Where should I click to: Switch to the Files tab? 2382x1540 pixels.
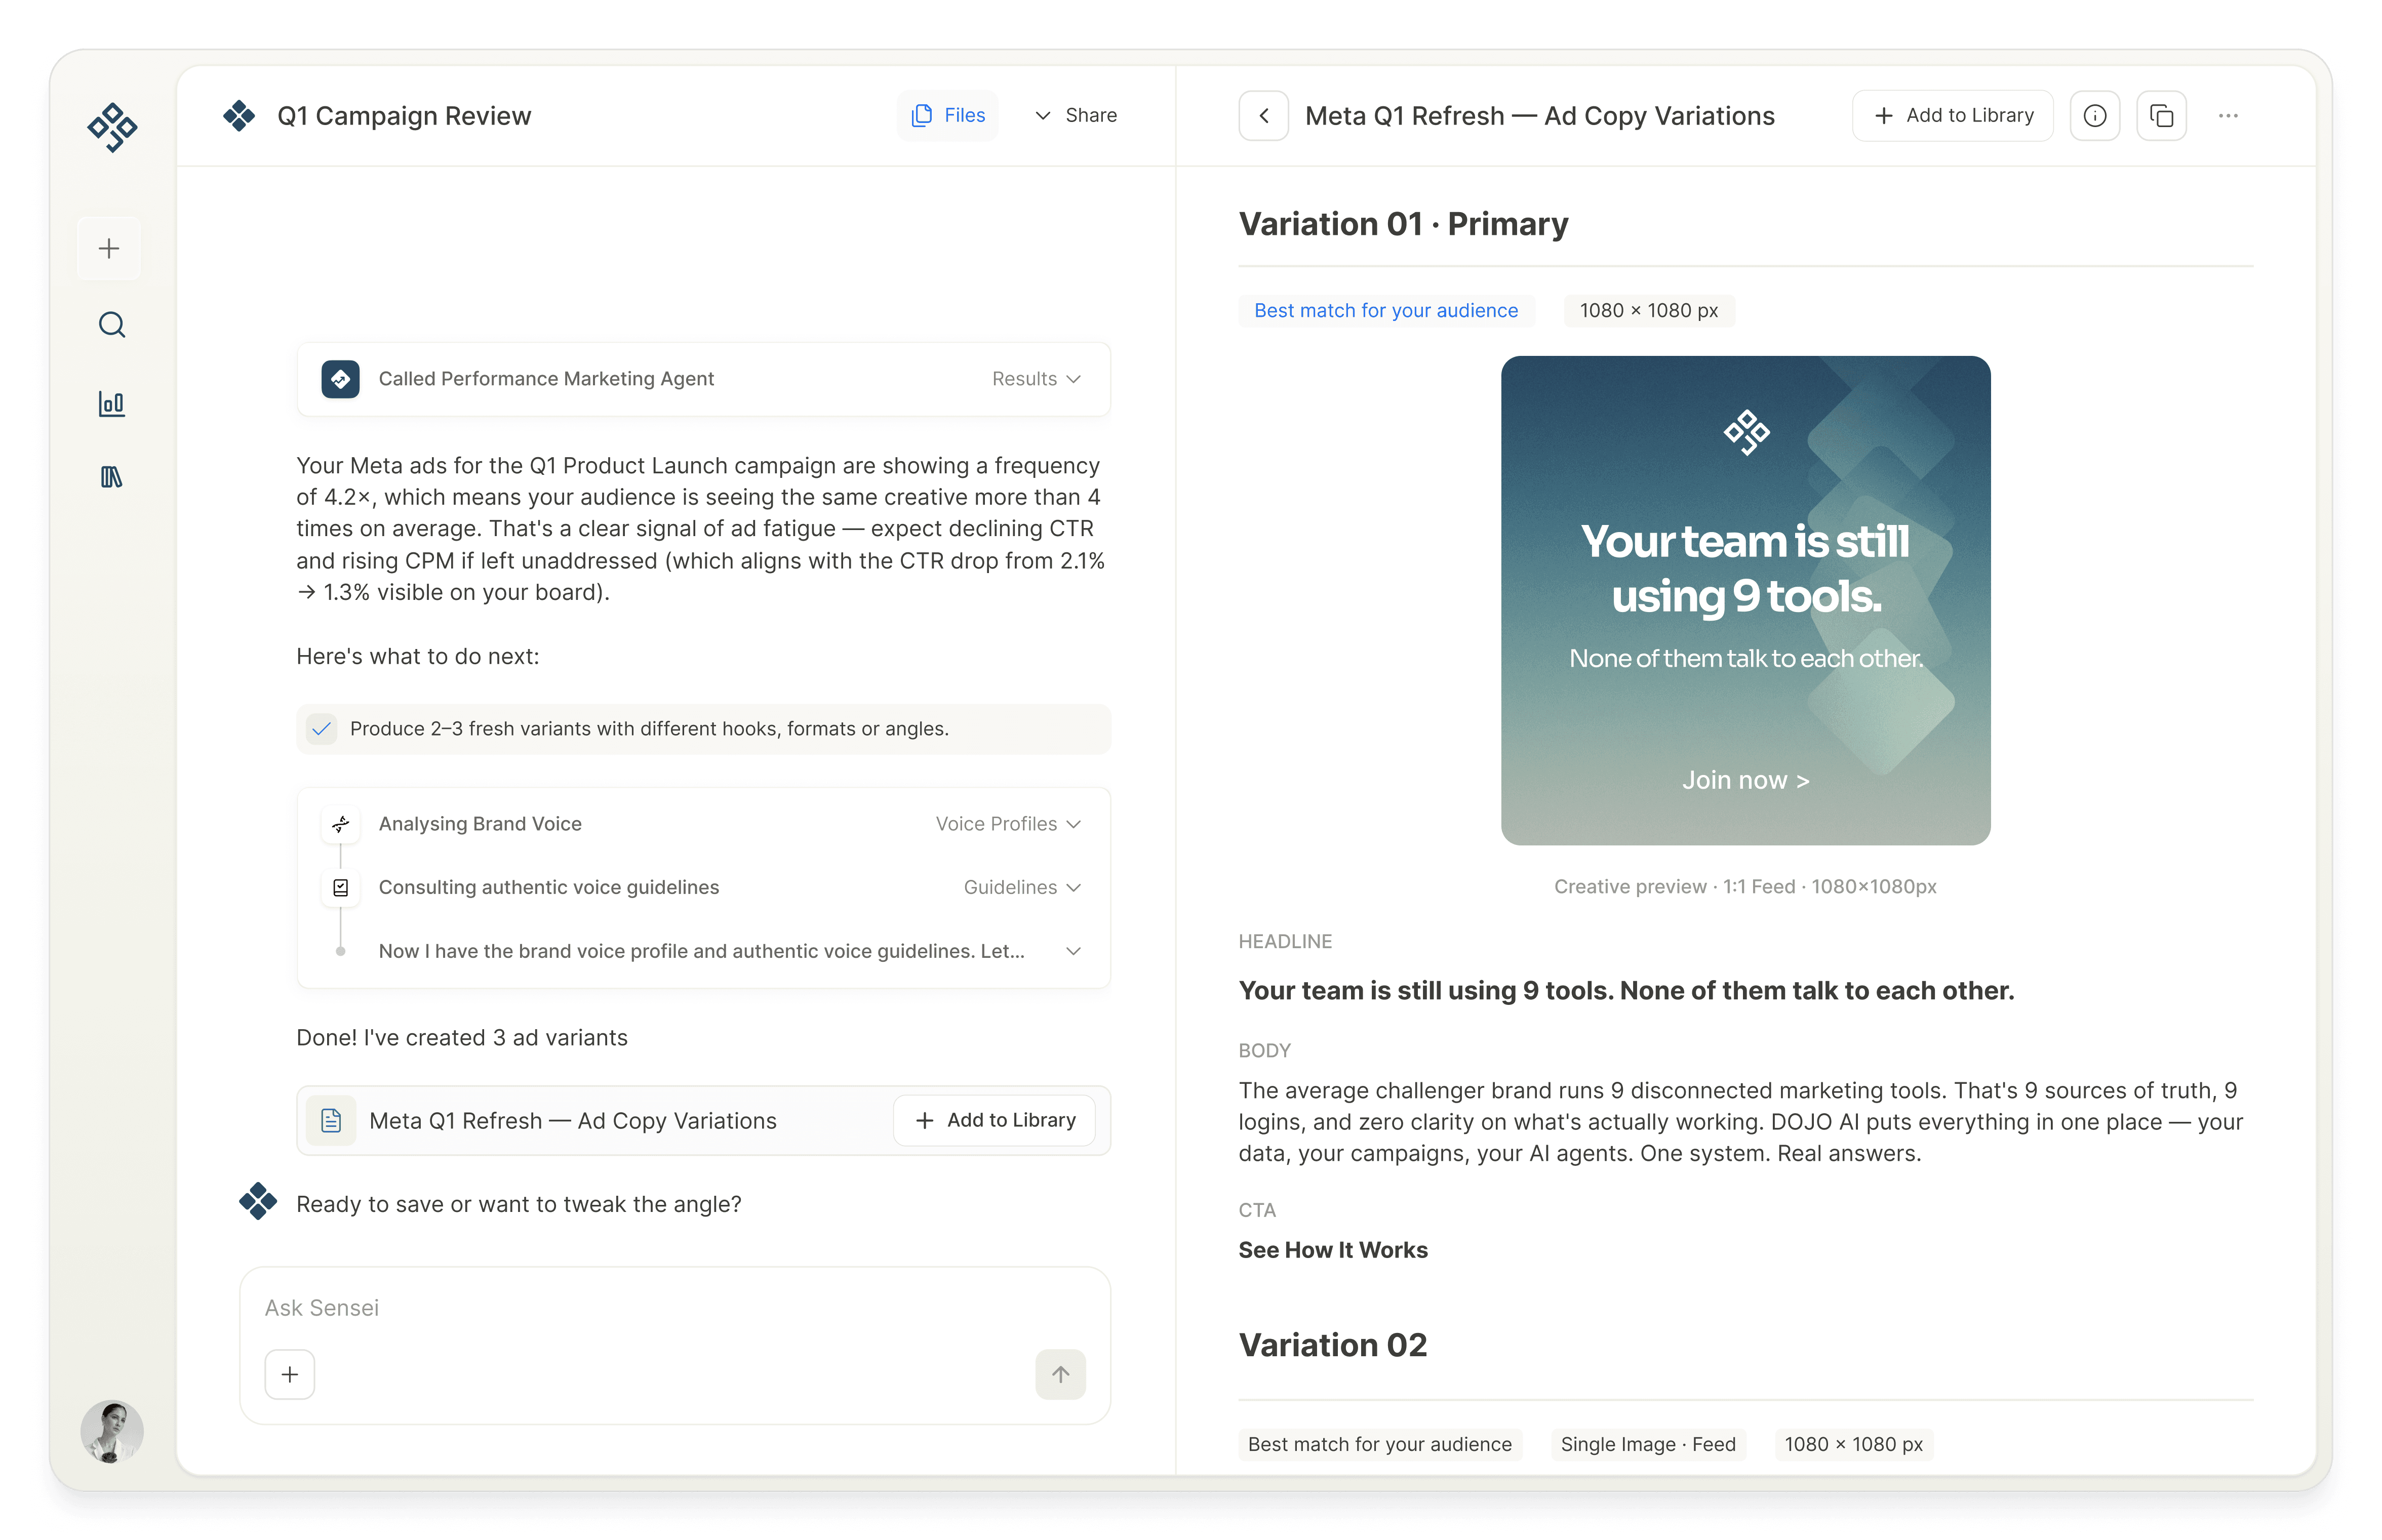click(947, 115)
